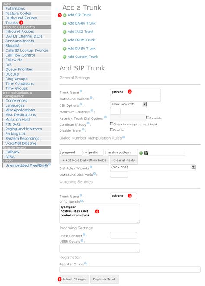Open Inbound Routes in the sidebar

point(19,32)
